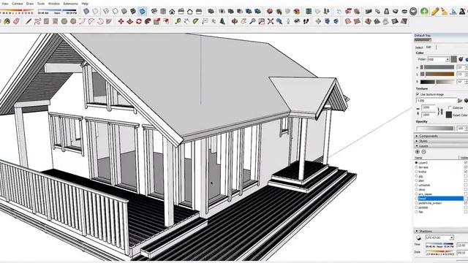The image size is (468, 263).
Task: Select the Pie arc tool
Action: 109,21
